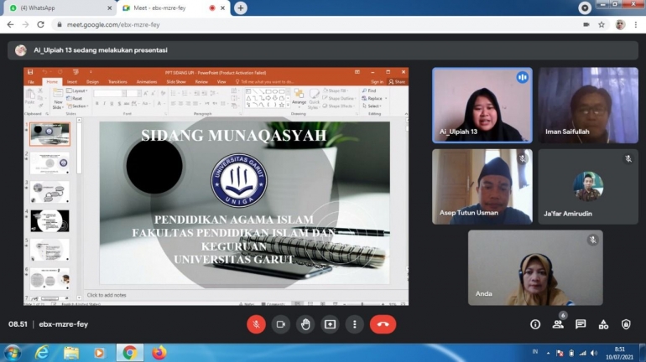The image size is (646, 362).
Task: Click the Chrome media control icon near window buttons
Action: point(585,8)
